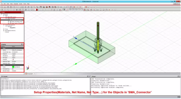Click the draw cone shape icon
Viewport: 181px width, 99px height.
pyautogui.click(x=29, y=10)
